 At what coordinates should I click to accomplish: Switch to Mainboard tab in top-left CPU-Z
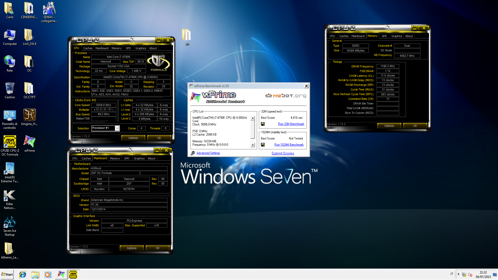(102, 48)
